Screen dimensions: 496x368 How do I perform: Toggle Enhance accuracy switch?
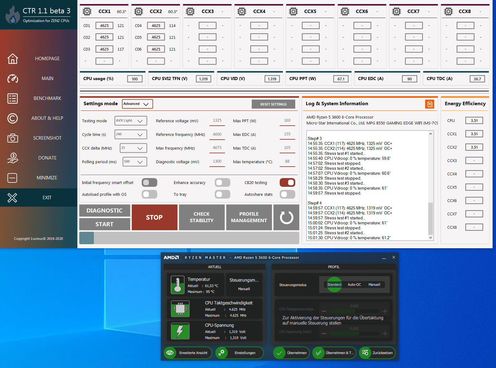pos(223,182)
